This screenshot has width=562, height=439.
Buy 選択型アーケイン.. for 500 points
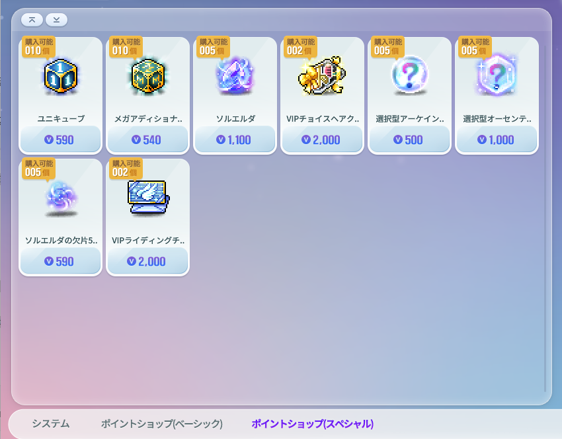tap(409, 140)
